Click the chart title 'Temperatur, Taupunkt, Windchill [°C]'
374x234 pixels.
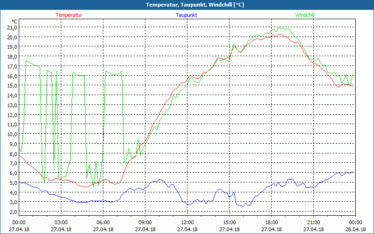[x=195, y=5]
